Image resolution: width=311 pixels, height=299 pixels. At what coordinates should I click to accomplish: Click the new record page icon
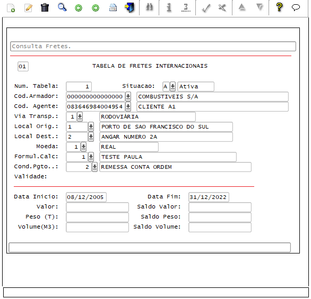pos(11,8)
